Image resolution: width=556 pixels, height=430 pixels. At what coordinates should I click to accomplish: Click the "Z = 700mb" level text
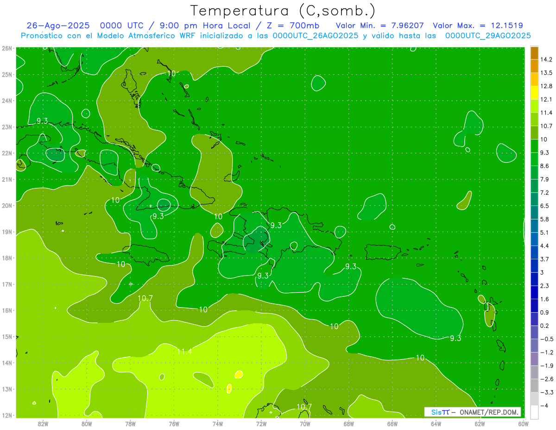292,26
